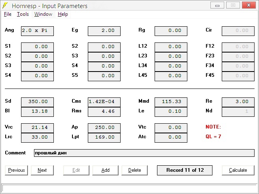The width and height of the screenshot is (259, 194).
Task: Click the Record 11 of 12 indicator
Action: (185, 170)
